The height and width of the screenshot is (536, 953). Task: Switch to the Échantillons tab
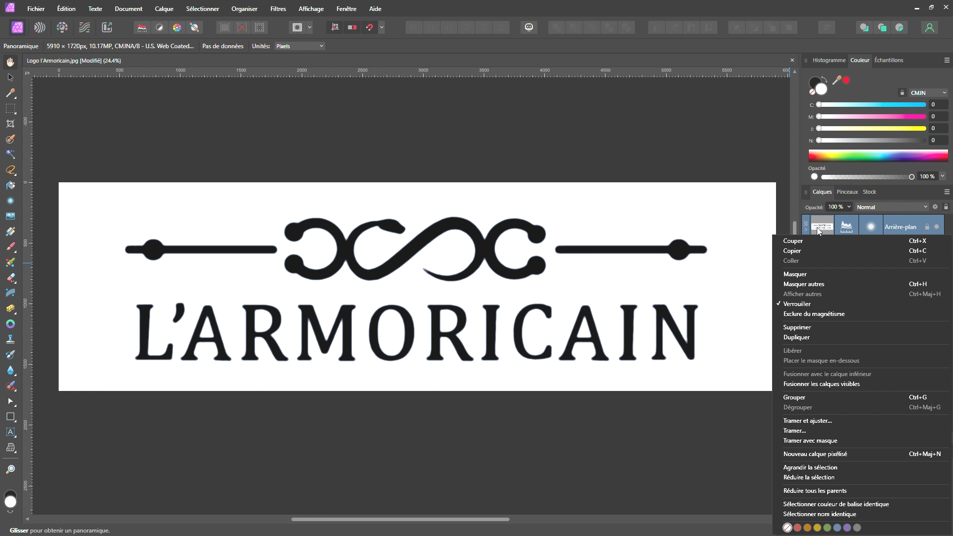888,60
